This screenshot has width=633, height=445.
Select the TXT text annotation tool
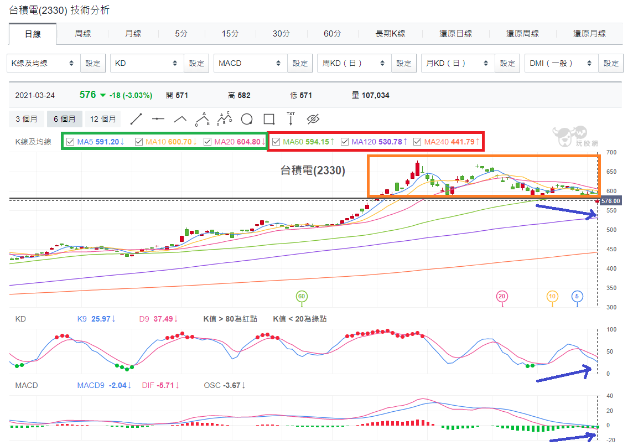[x=290, y=118]
